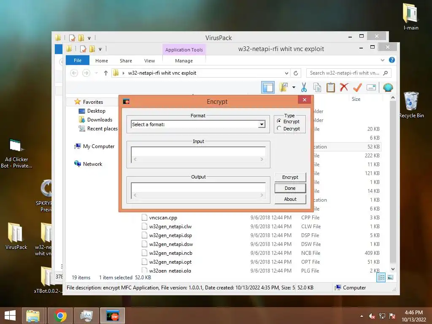Open VirusPack desktop folder icon

16,236
